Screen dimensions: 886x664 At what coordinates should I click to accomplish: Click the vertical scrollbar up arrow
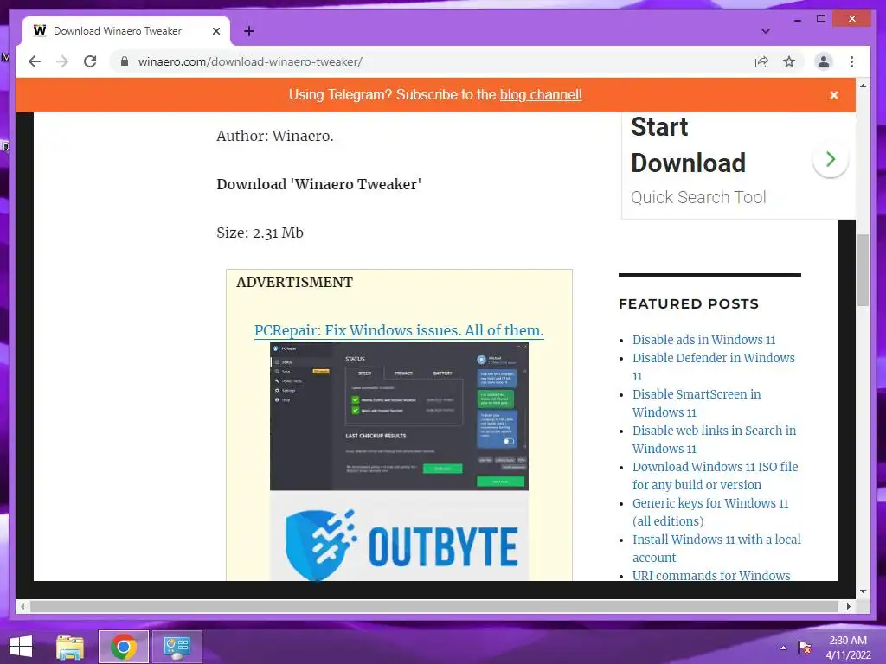(863, 86)
